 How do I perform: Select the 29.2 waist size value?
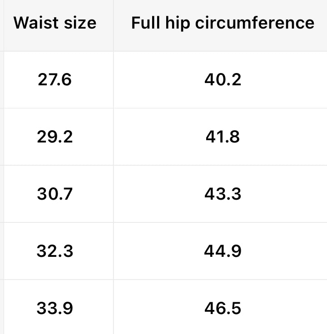click(x=54, y=137)
